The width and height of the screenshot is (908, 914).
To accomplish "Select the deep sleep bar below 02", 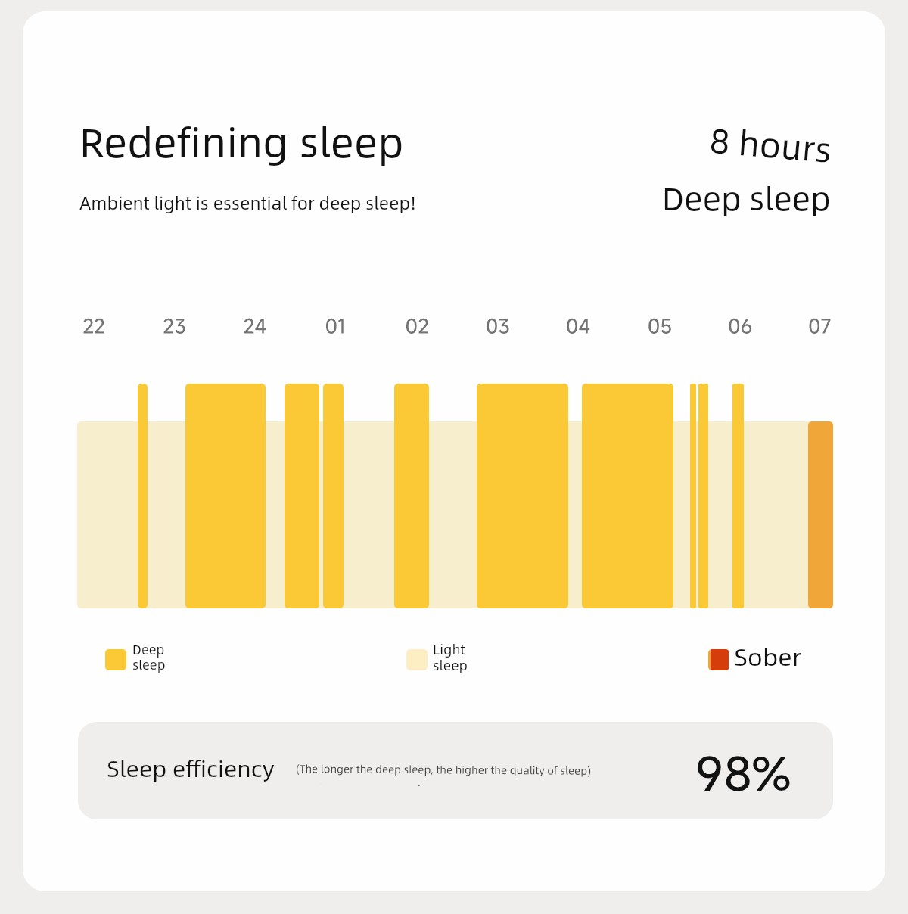I will (x=412, y=496).
